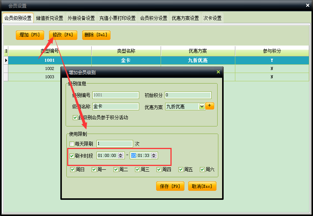This screenshot has width=313, height=216.
Task: Click the 九折优惠 table cell
Action: click(x=198, y=60)
